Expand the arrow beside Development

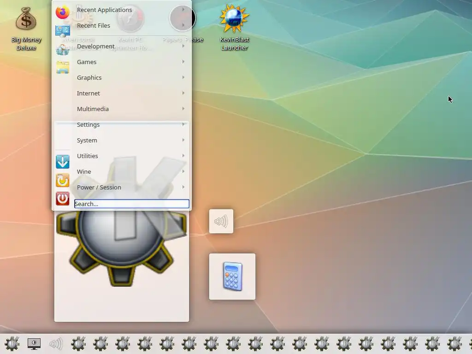(183, 46)
